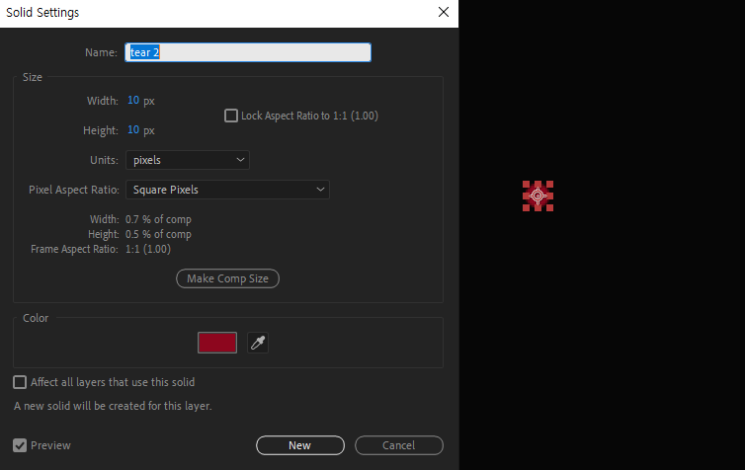
Task: Edit the Width value of 10
Action: (x=133, y=100)
